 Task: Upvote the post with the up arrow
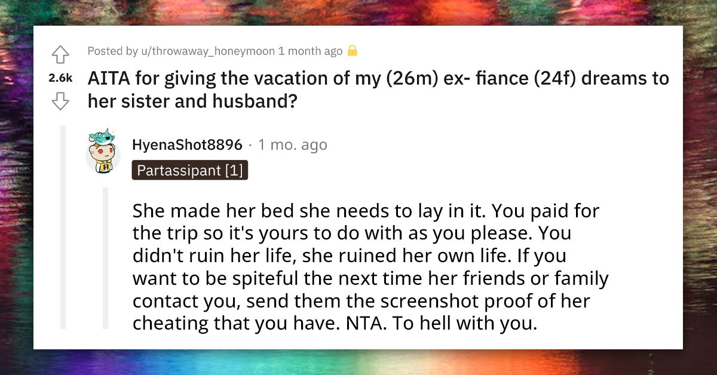click(x=60, y=54)
